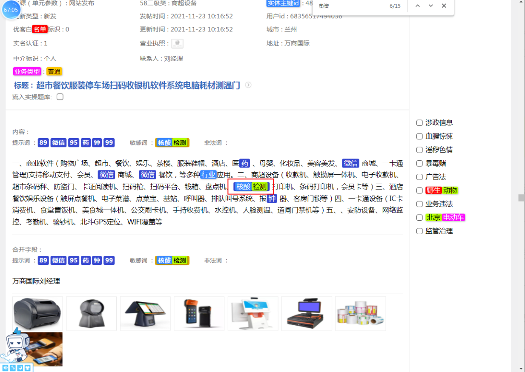Click the 微信 hint tag under 内容
525x372 pixels.
point(58,143)
